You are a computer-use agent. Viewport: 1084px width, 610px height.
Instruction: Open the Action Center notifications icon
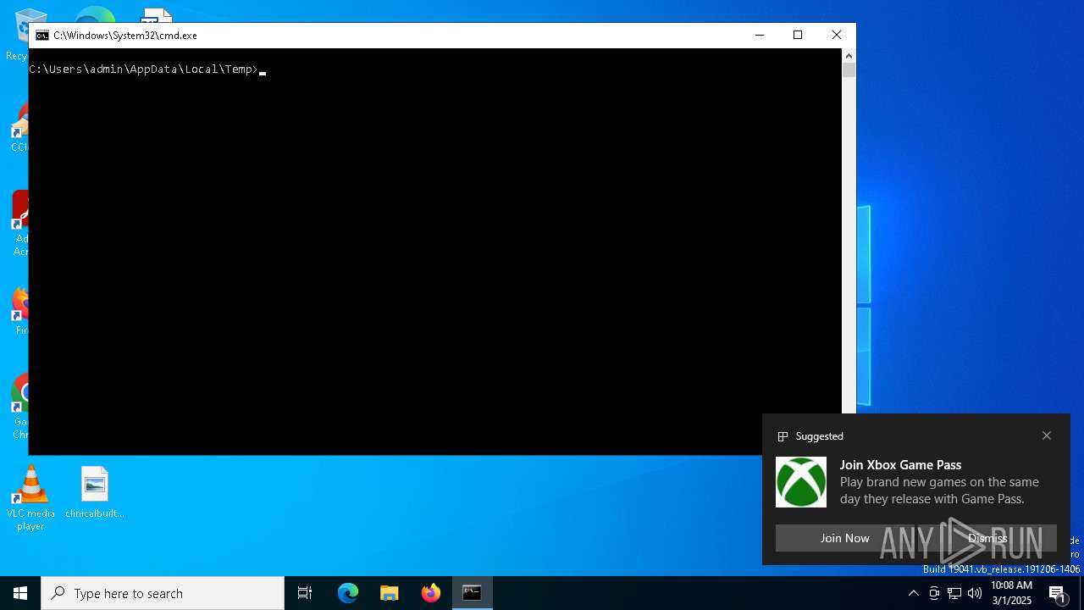(1058, 593)
